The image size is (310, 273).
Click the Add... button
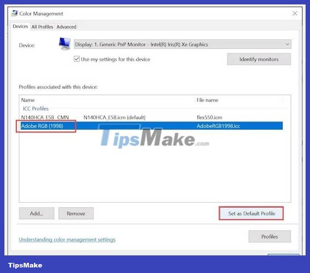(x=37, y=213)
